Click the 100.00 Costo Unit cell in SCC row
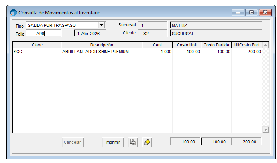277x163 pixels. coord(187,52)
